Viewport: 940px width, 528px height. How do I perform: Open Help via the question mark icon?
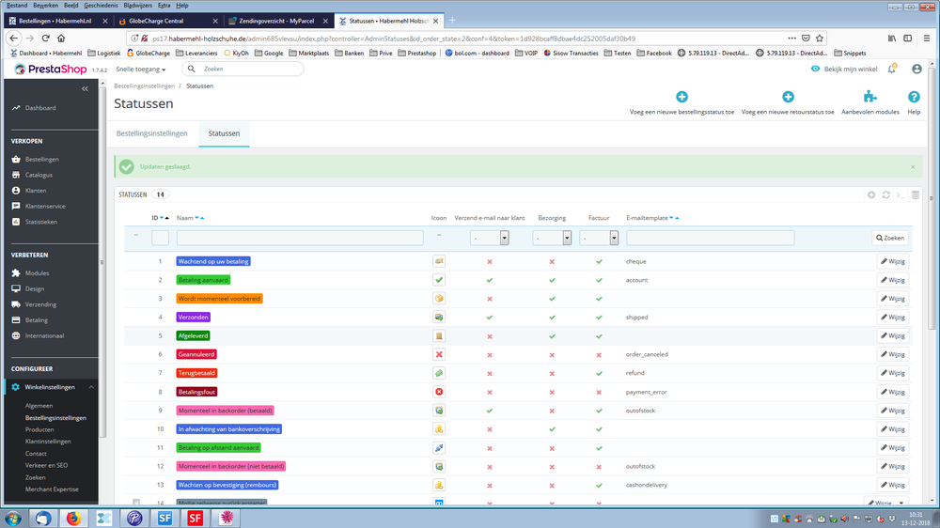[x=913, y=97]
